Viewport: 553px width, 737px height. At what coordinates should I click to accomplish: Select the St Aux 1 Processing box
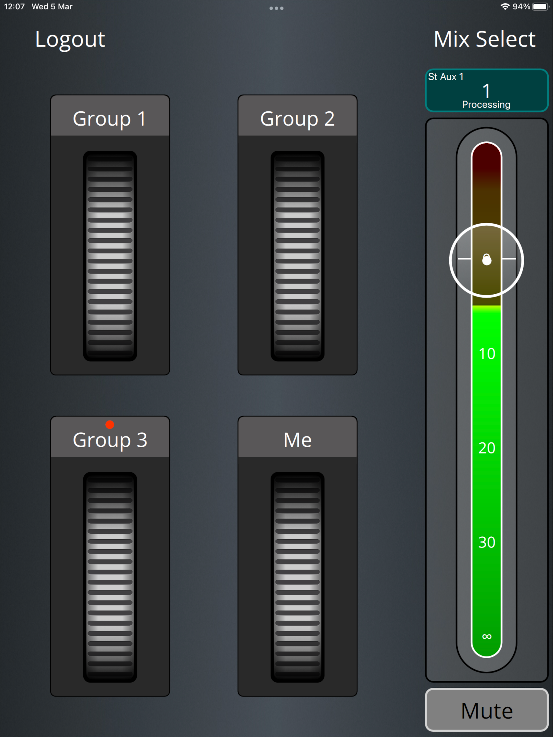[487, 90]
